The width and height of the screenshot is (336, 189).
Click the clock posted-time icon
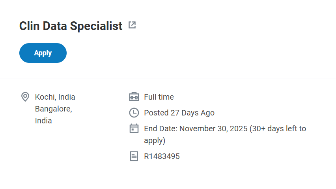pyautogui.click(x=134, y=113)
